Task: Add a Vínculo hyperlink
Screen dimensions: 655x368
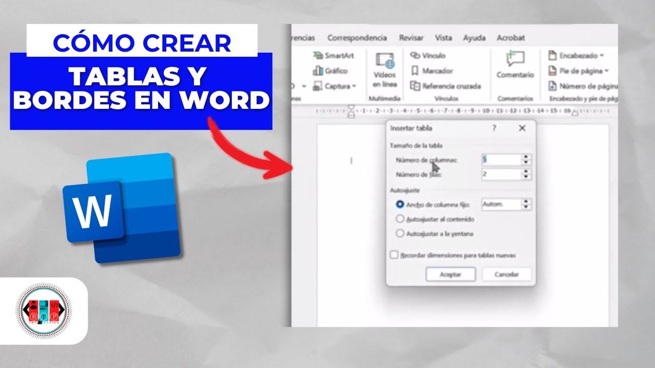Action: pos(428,56)
